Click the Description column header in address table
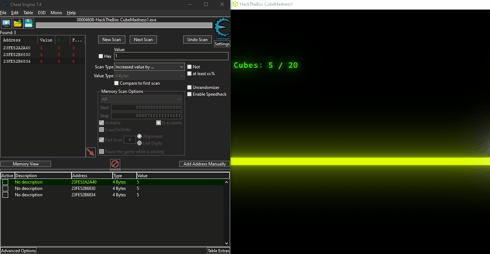Image resolution: width=490 pixels, height=254 pixels. [43, 176]
